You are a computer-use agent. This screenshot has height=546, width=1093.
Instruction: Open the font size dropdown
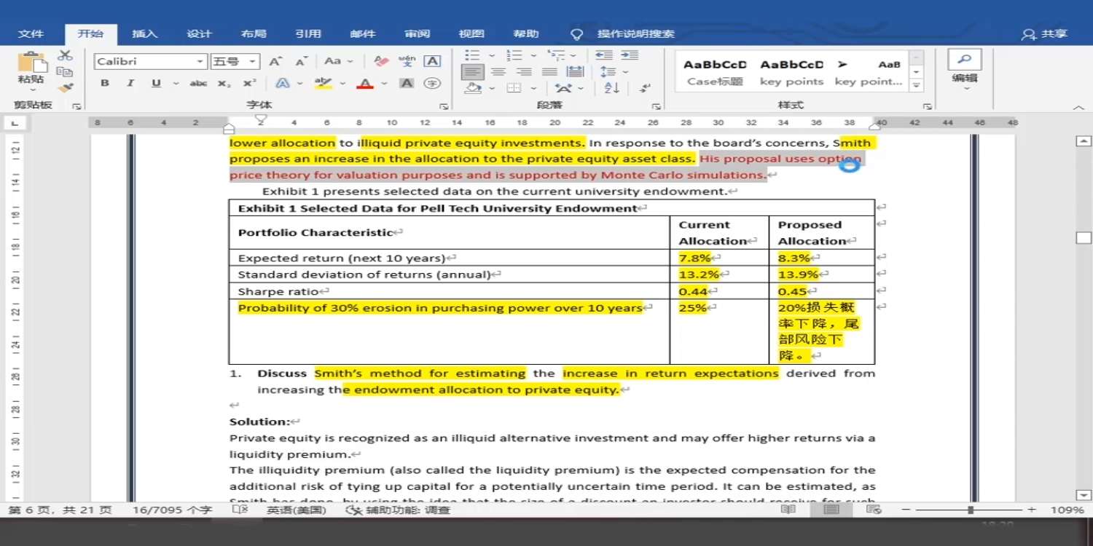click(252, 62)
